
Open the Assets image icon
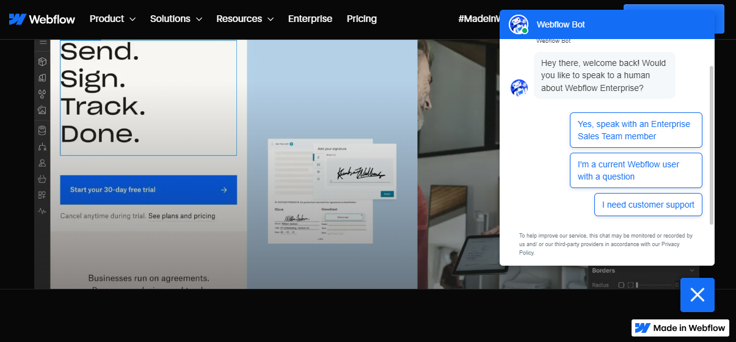click(x=42, y=111)
